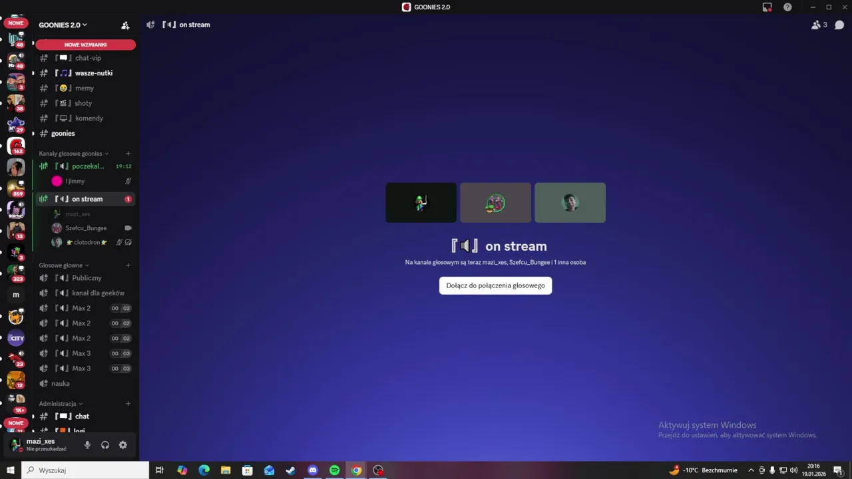Open the CITY server icon

pyautogui.click(x=16, y=338)
